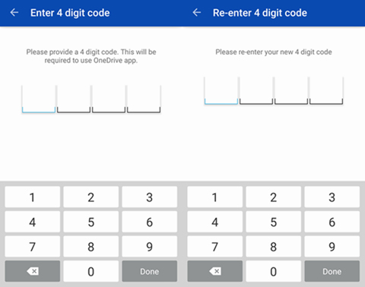The height and width of the screenshot is (287, 365).
Task: Go back from Enter 4 digit code screen
Action: (x=14, y=12)
